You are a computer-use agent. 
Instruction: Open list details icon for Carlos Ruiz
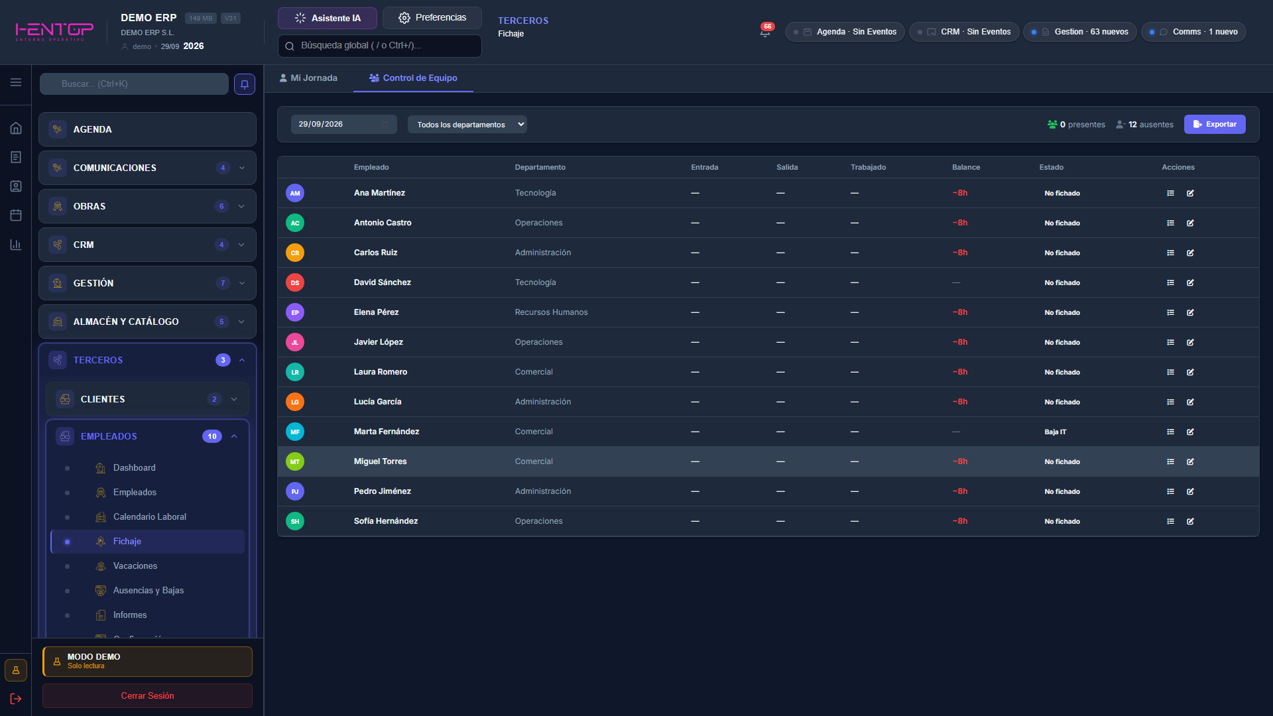1170,253
